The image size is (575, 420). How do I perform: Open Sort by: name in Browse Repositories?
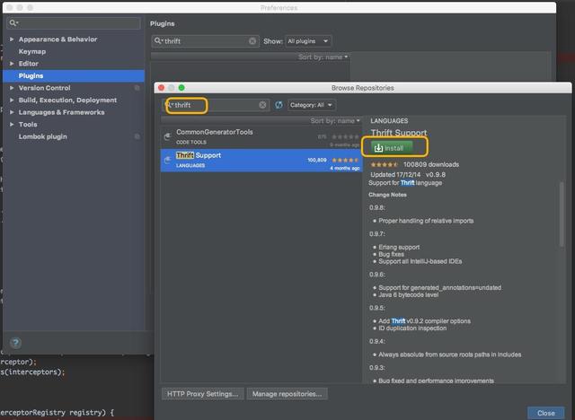(x=335, y=121)
